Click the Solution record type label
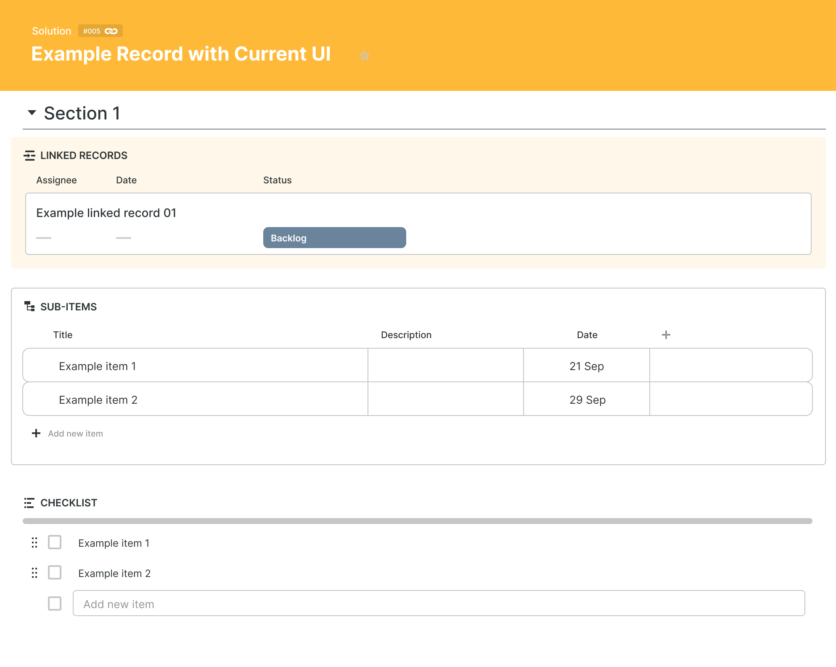The image size is (836, 667). point(52,31)
